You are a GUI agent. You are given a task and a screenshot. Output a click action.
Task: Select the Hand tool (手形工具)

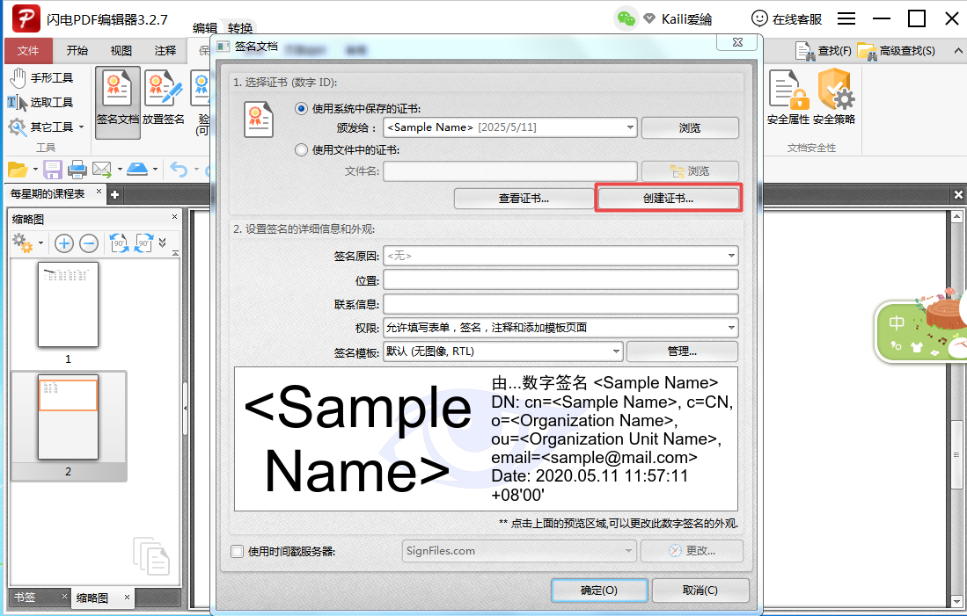coord(41,78)
